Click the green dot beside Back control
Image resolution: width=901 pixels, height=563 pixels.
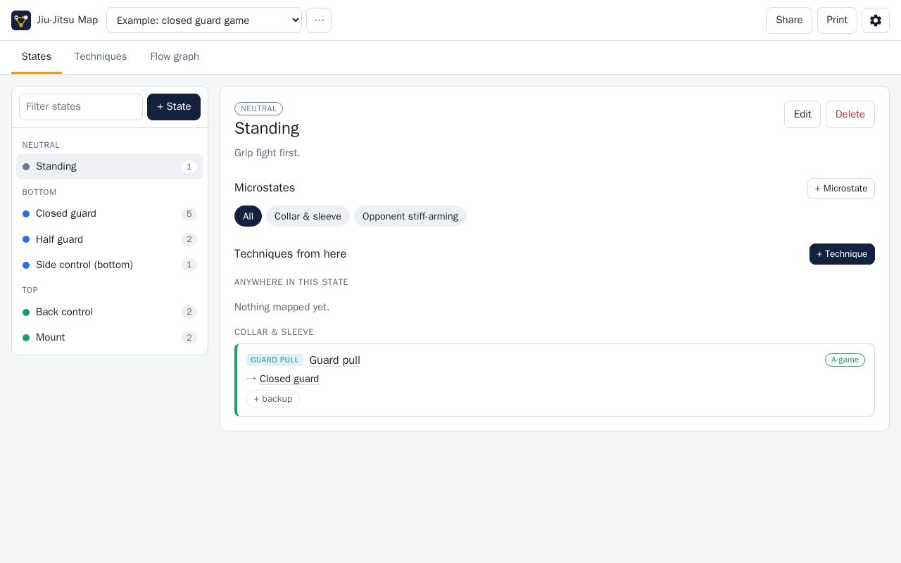coord(26,312)
